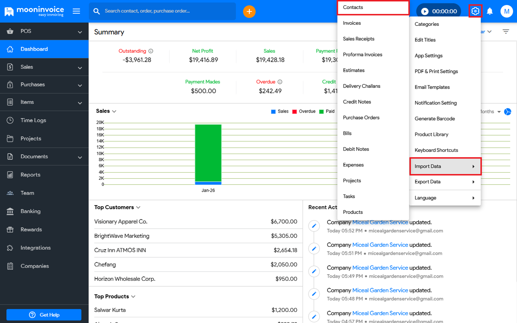517x323 pixels.
Task: Choose PDF & Print Settings menu item
Action: click(x=436, y=71)
